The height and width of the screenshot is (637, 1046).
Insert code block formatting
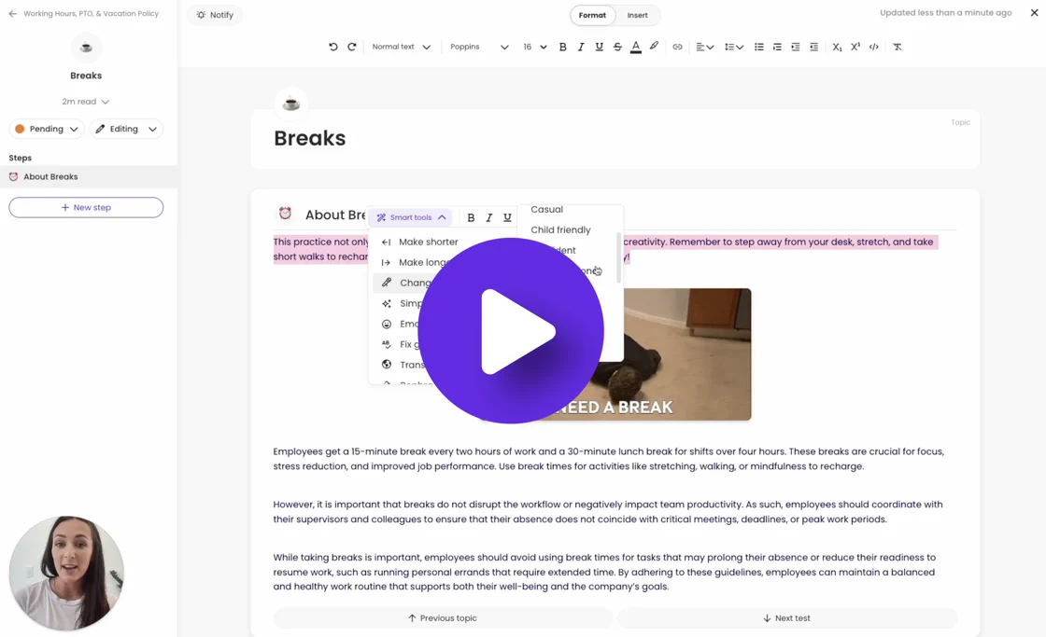(874, 47)
